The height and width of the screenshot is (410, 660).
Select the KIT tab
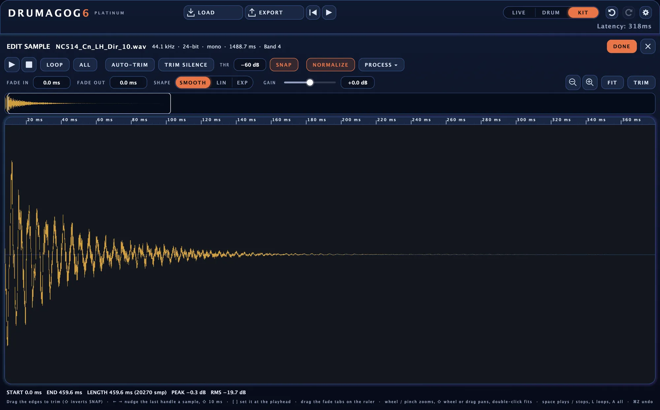583,13
